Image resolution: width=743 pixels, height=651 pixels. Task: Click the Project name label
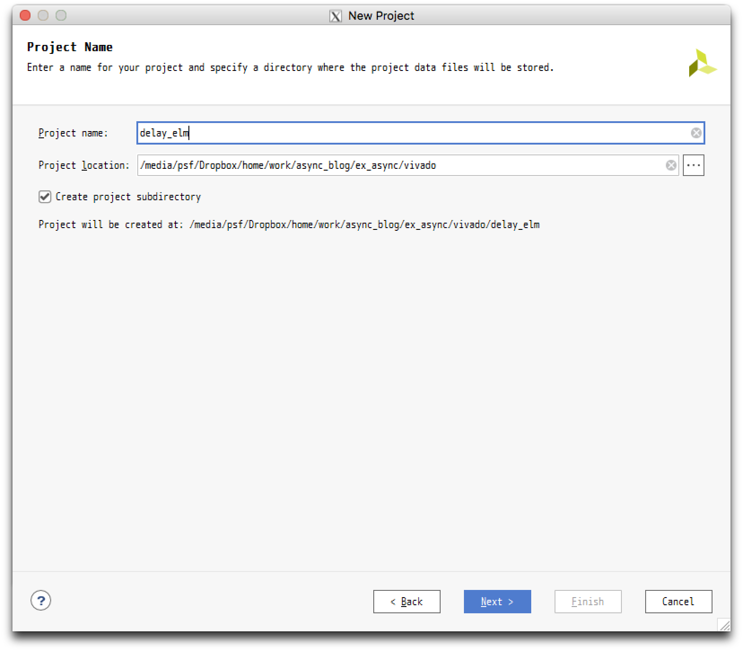coord(73,133)
